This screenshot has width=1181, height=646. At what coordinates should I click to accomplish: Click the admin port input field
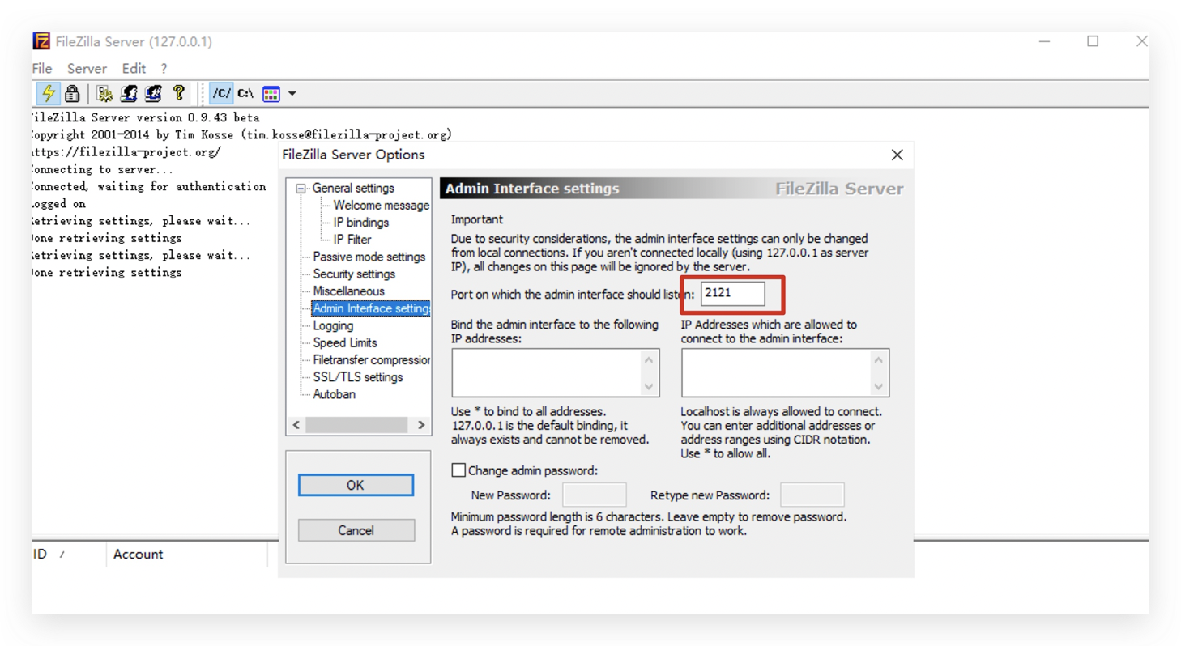[x=734, y=294]
